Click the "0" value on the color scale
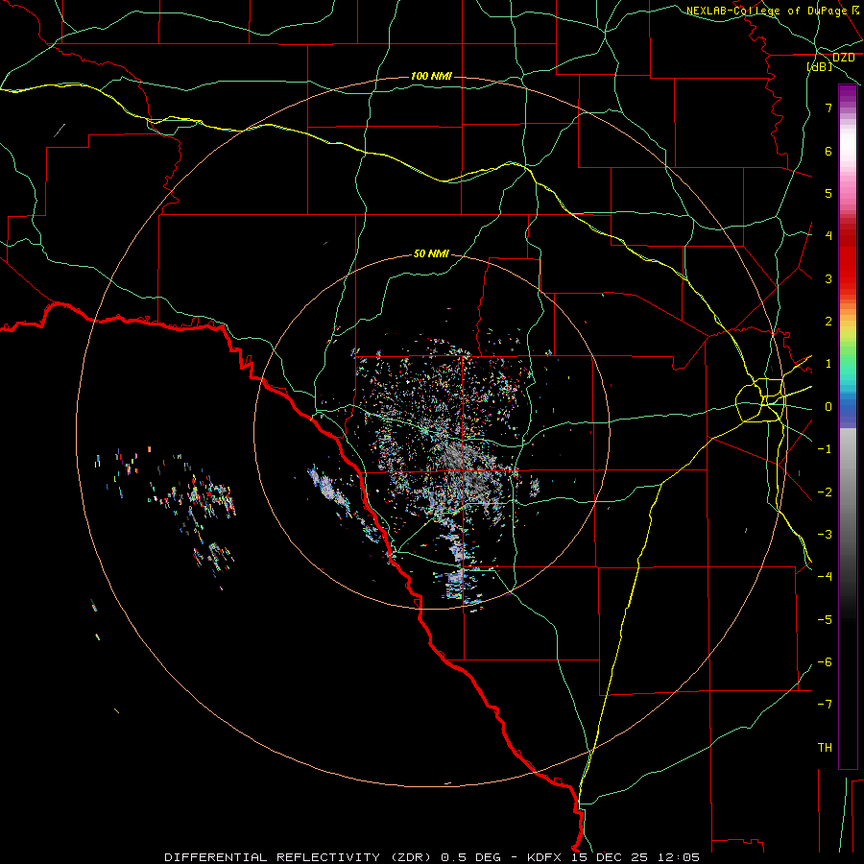The width and height of the screenshot is (864, 864). click(828, 407)
